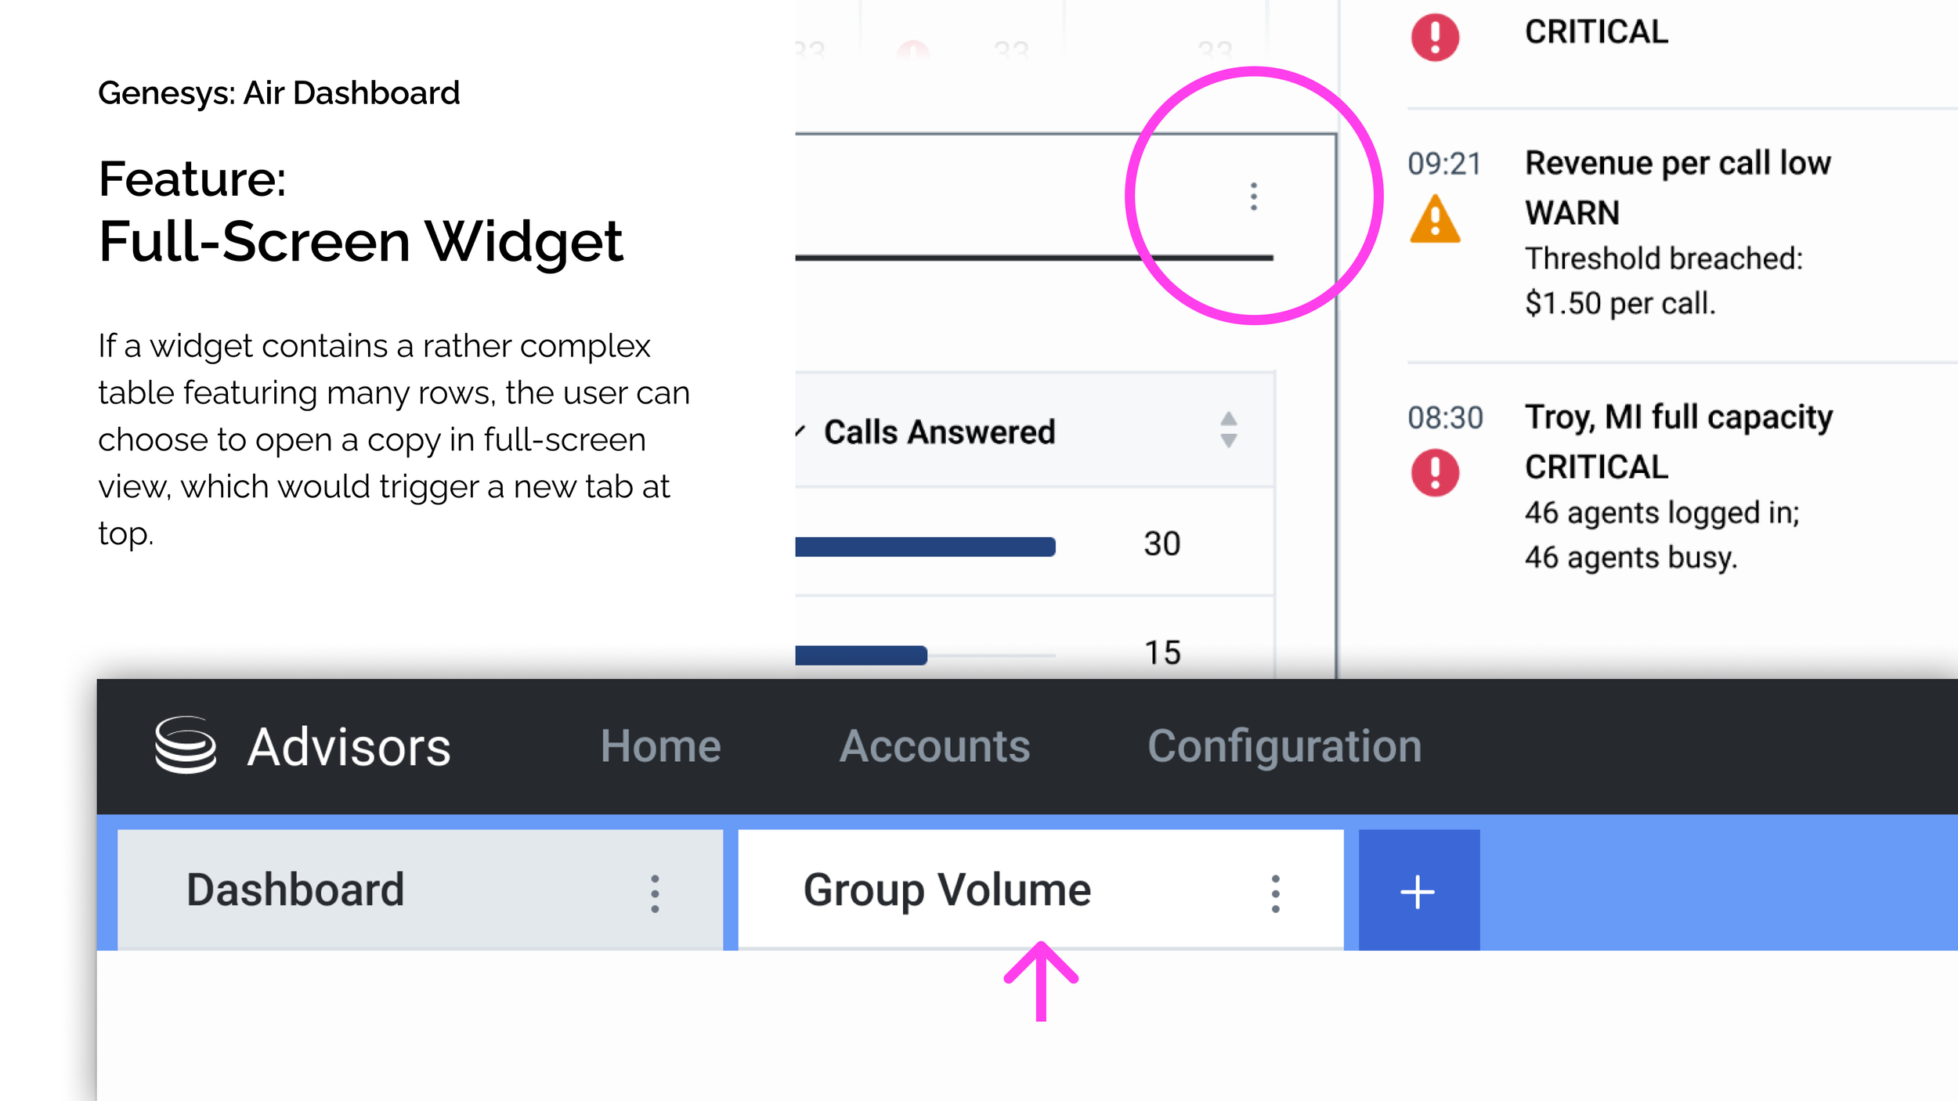Sort Calls Answered ascending with the up arrow
The width and height of the screenshot is (1958, 1101).
tap(1227, 420)
